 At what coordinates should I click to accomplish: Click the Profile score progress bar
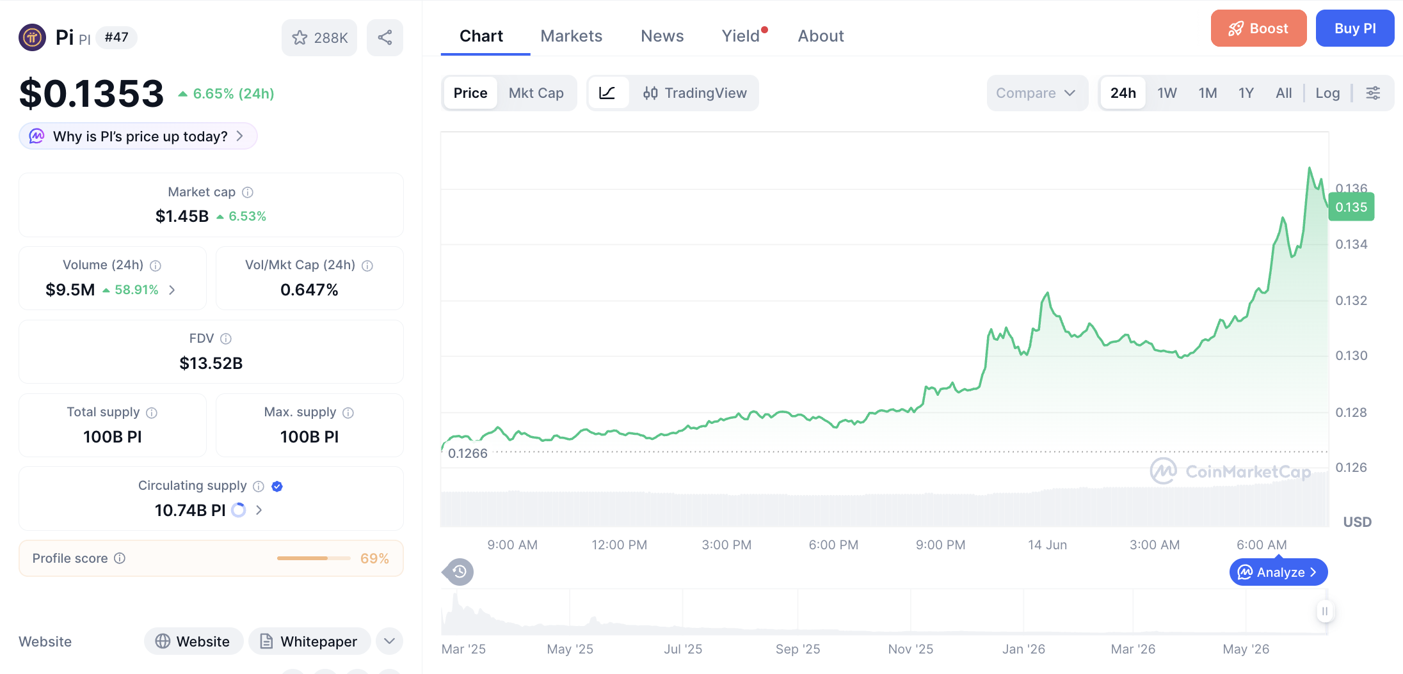tap(314, 558)
